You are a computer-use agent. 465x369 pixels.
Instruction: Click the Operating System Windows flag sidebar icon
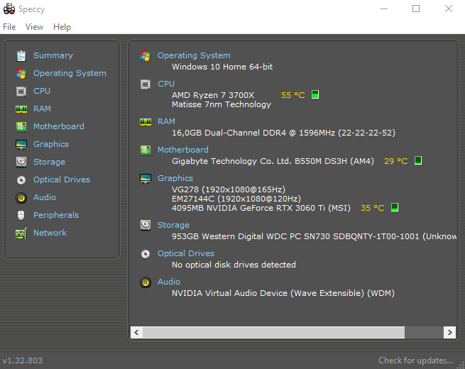(x=21, y=74)
